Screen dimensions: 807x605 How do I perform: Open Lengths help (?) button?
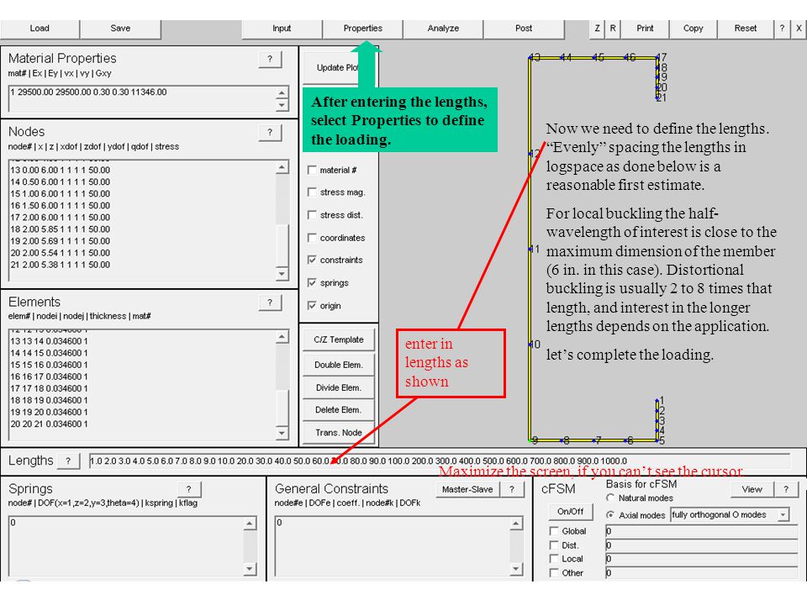pos(68,461)
